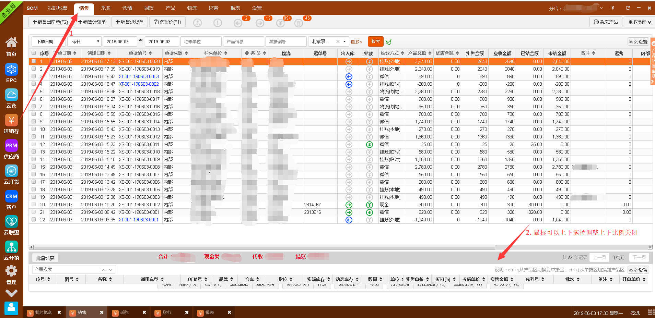
Task: Open the 分店 store selector chevron
Action: 601,8
